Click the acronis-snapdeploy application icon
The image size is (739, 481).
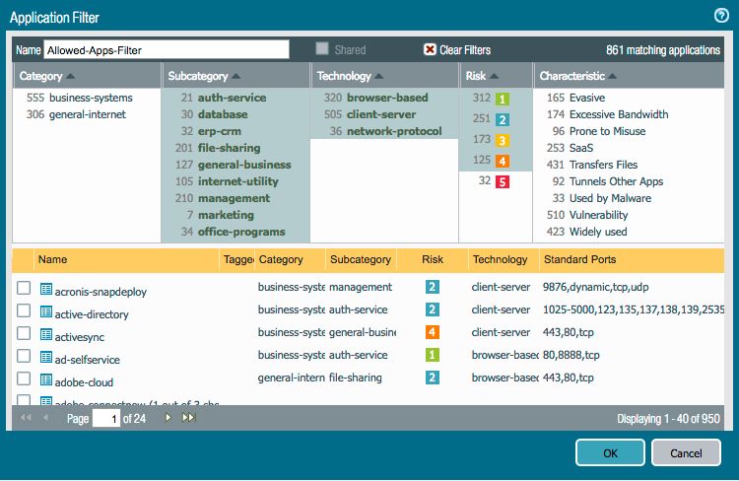coord(45,289)
